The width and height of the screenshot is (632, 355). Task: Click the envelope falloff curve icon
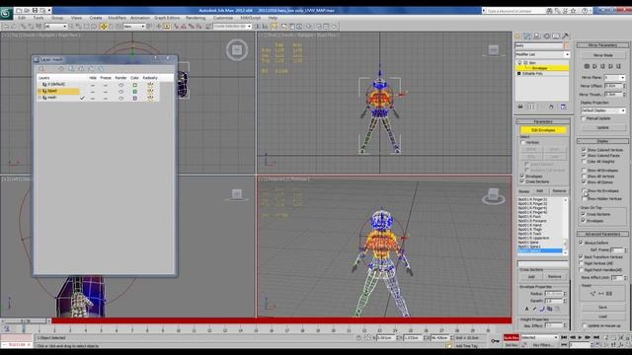(542, 309)
